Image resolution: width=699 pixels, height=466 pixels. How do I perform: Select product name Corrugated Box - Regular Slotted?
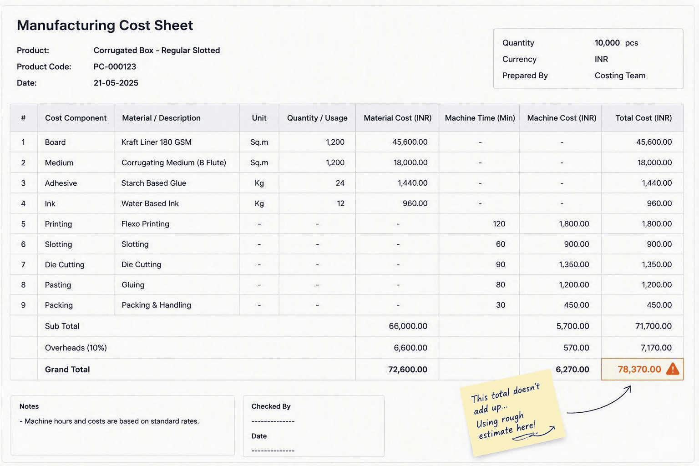point(157,50)
